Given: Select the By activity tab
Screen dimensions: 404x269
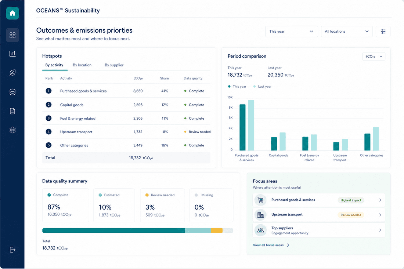Looking at the screenshot, I should (x=54, y=65).
